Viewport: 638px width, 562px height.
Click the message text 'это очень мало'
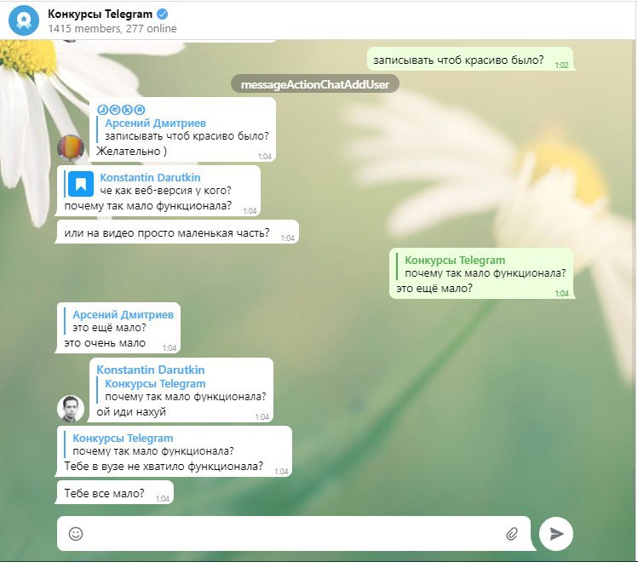pos(105,343)
